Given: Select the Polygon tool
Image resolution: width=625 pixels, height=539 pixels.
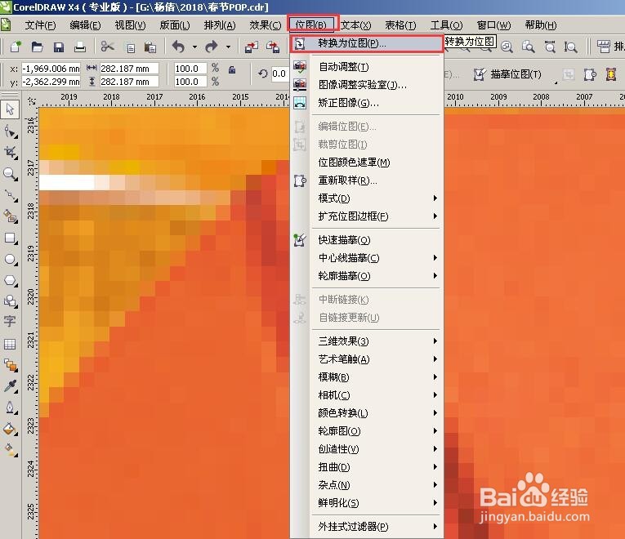Looking at the screenshot, I should [10, 281].
